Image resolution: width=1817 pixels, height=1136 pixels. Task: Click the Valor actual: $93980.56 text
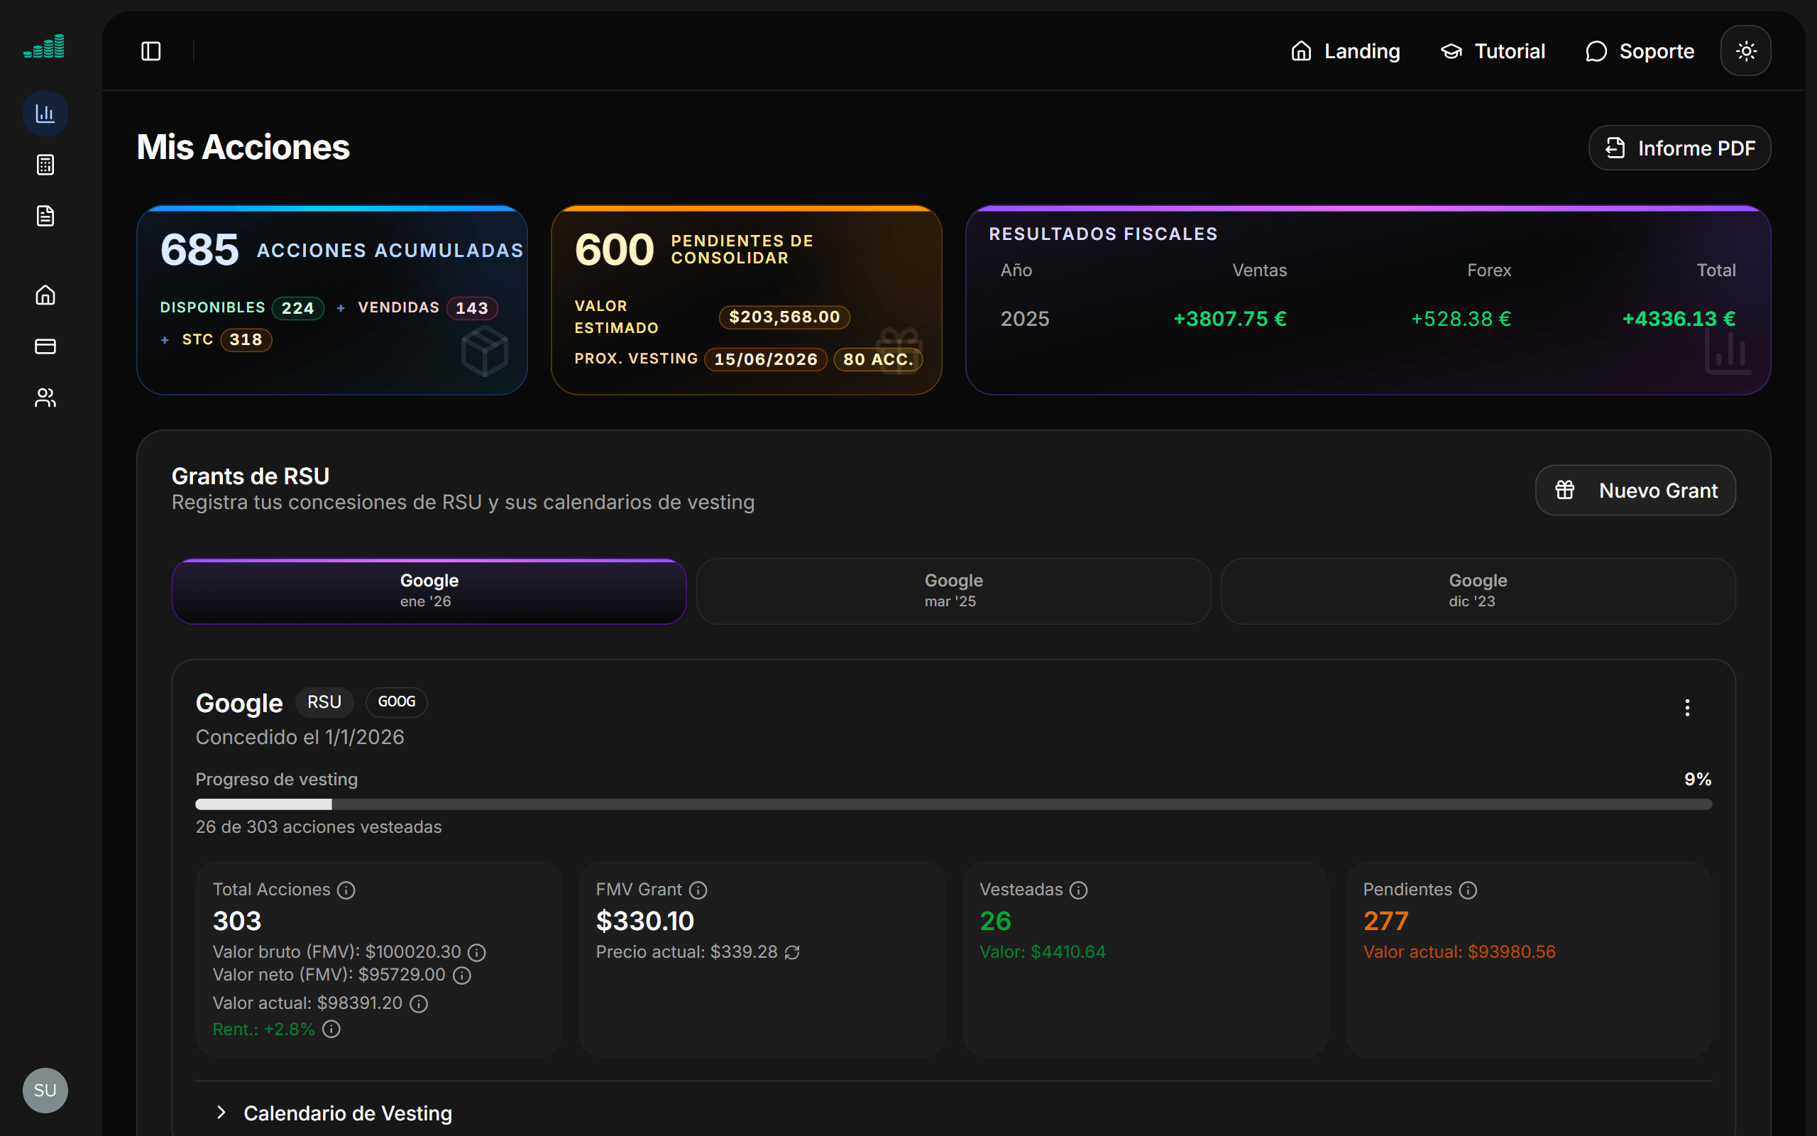(x=1459, y=952)
